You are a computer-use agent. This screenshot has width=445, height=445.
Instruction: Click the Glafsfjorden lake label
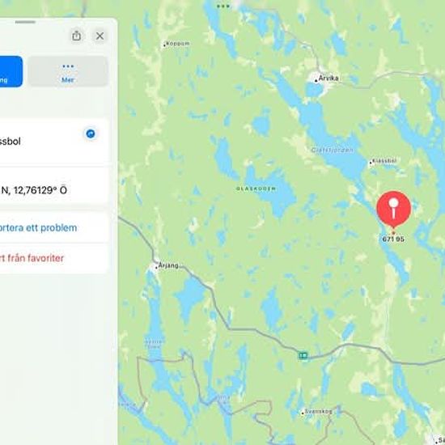click(x=332, y=150)
